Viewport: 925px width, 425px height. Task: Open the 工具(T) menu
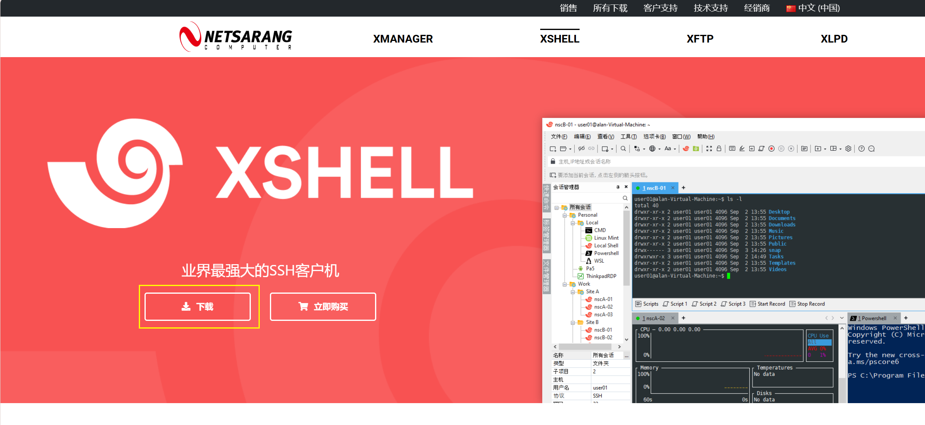click(629, 137)
